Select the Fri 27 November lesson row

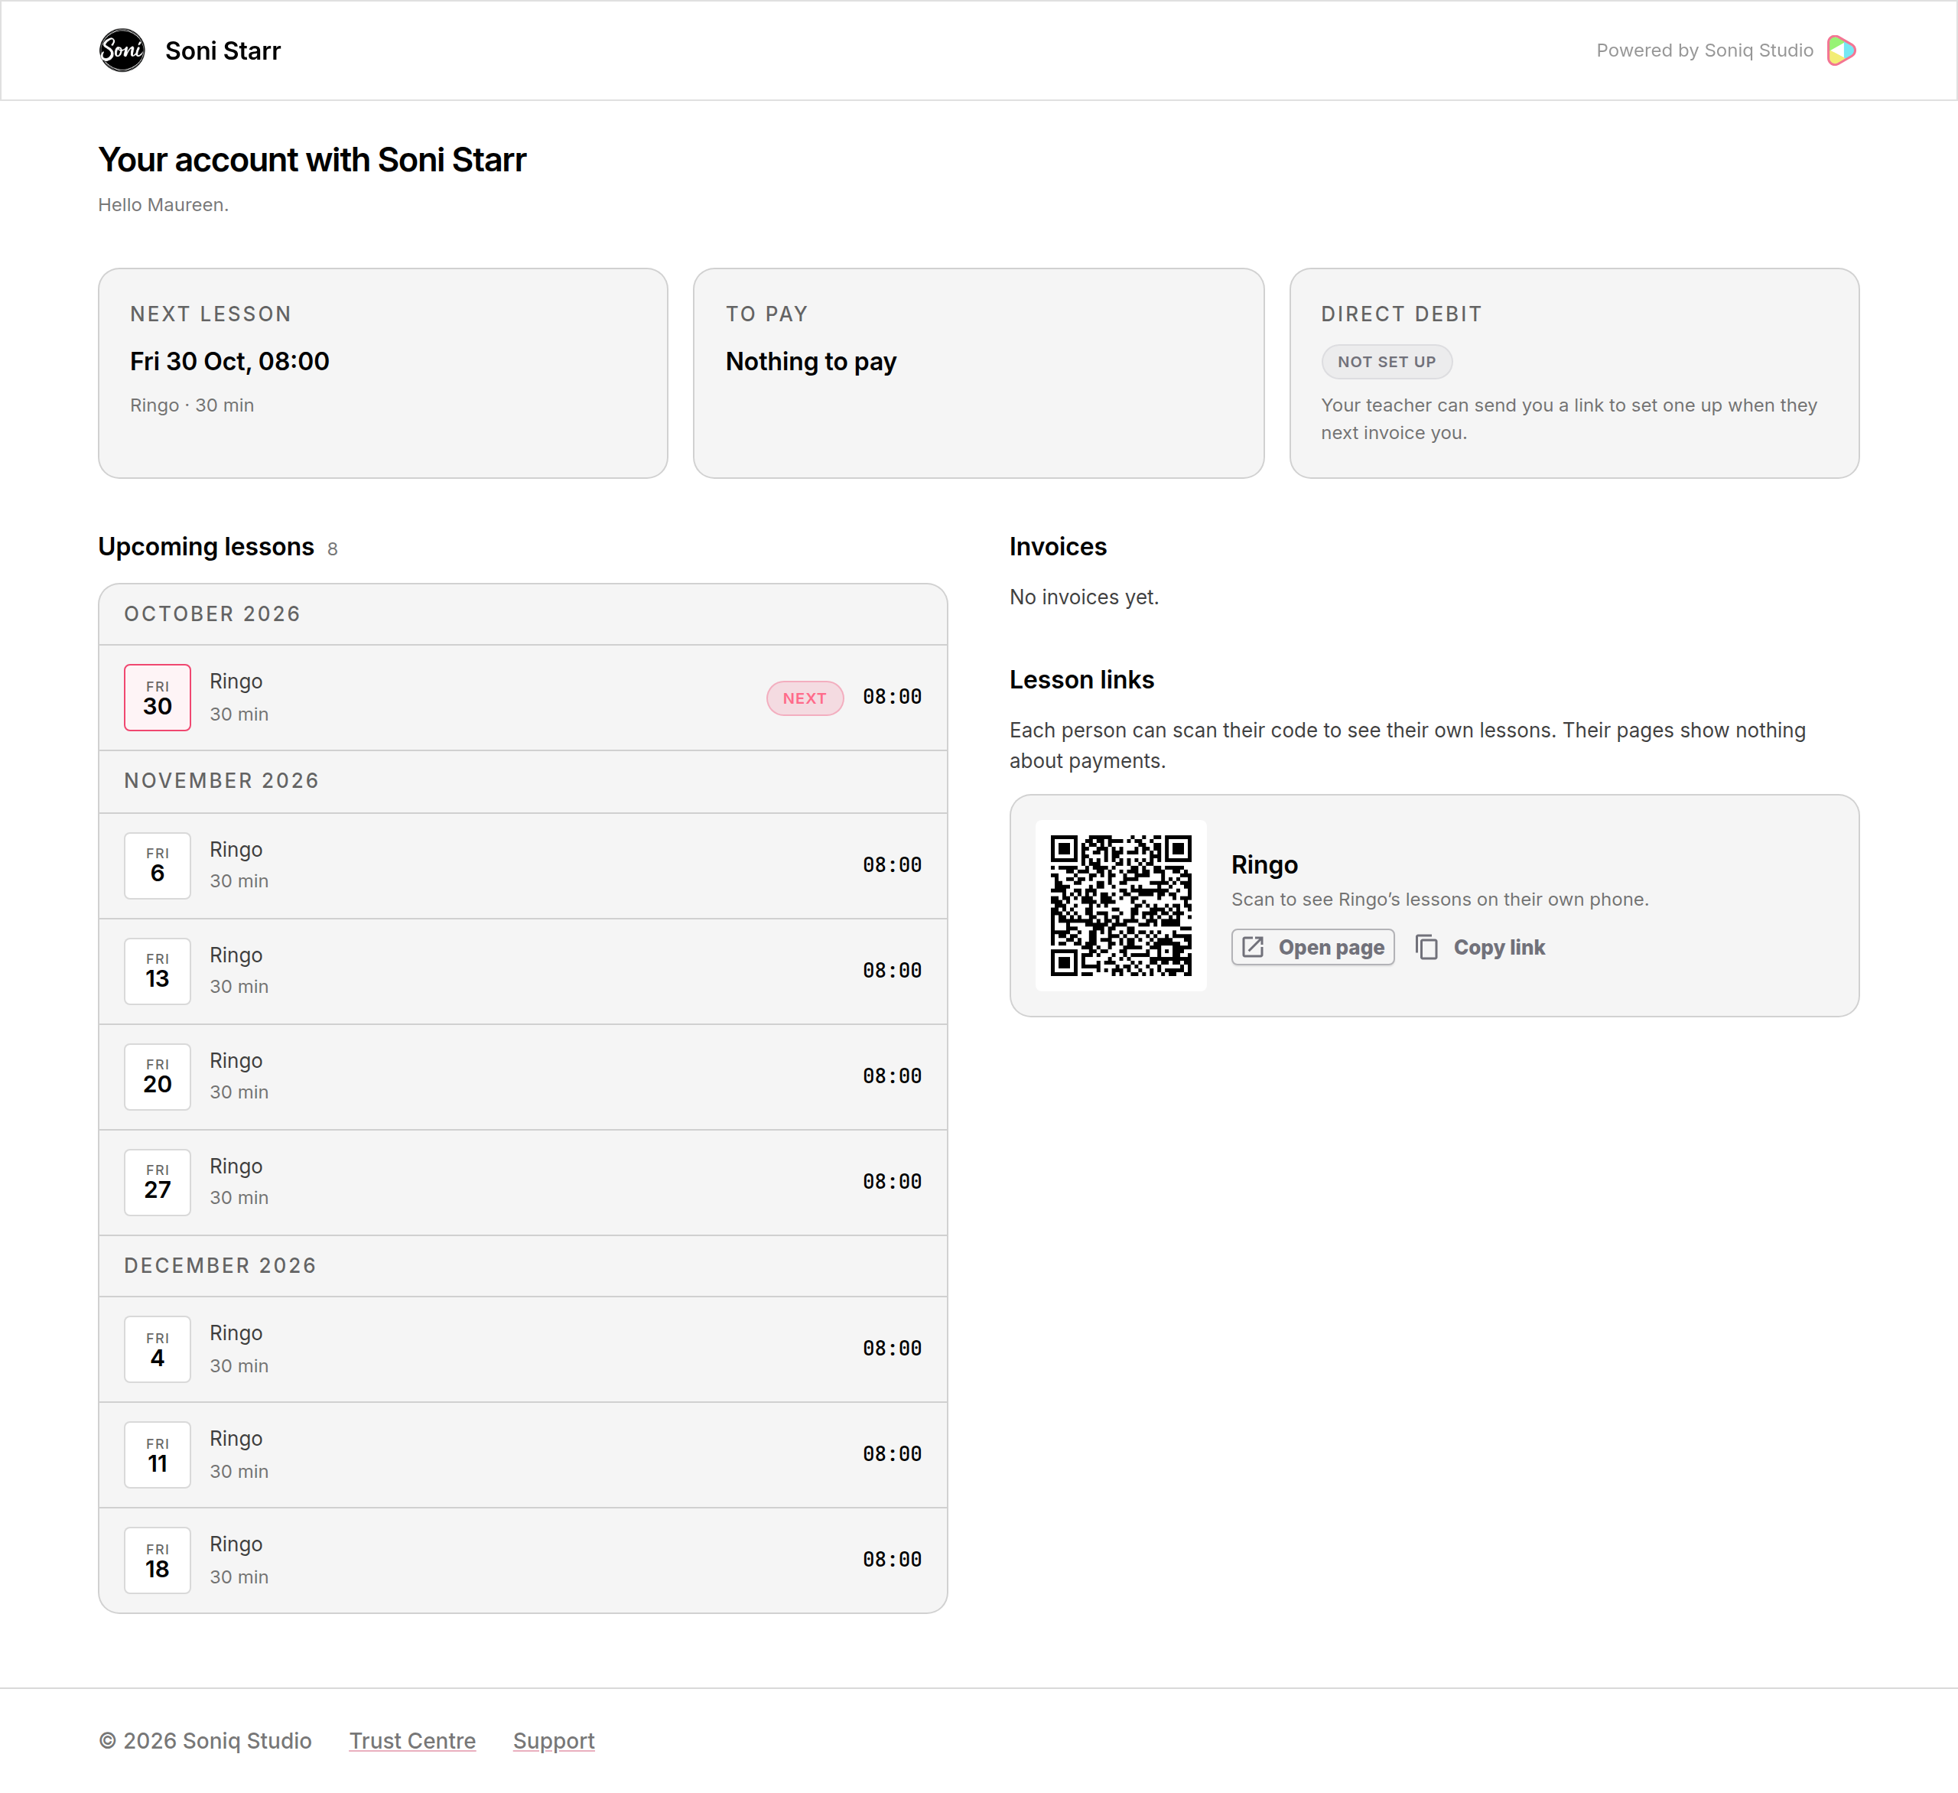[522, 1182]
